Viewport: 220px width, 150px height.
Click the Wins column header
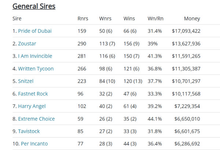pos(129,18)
